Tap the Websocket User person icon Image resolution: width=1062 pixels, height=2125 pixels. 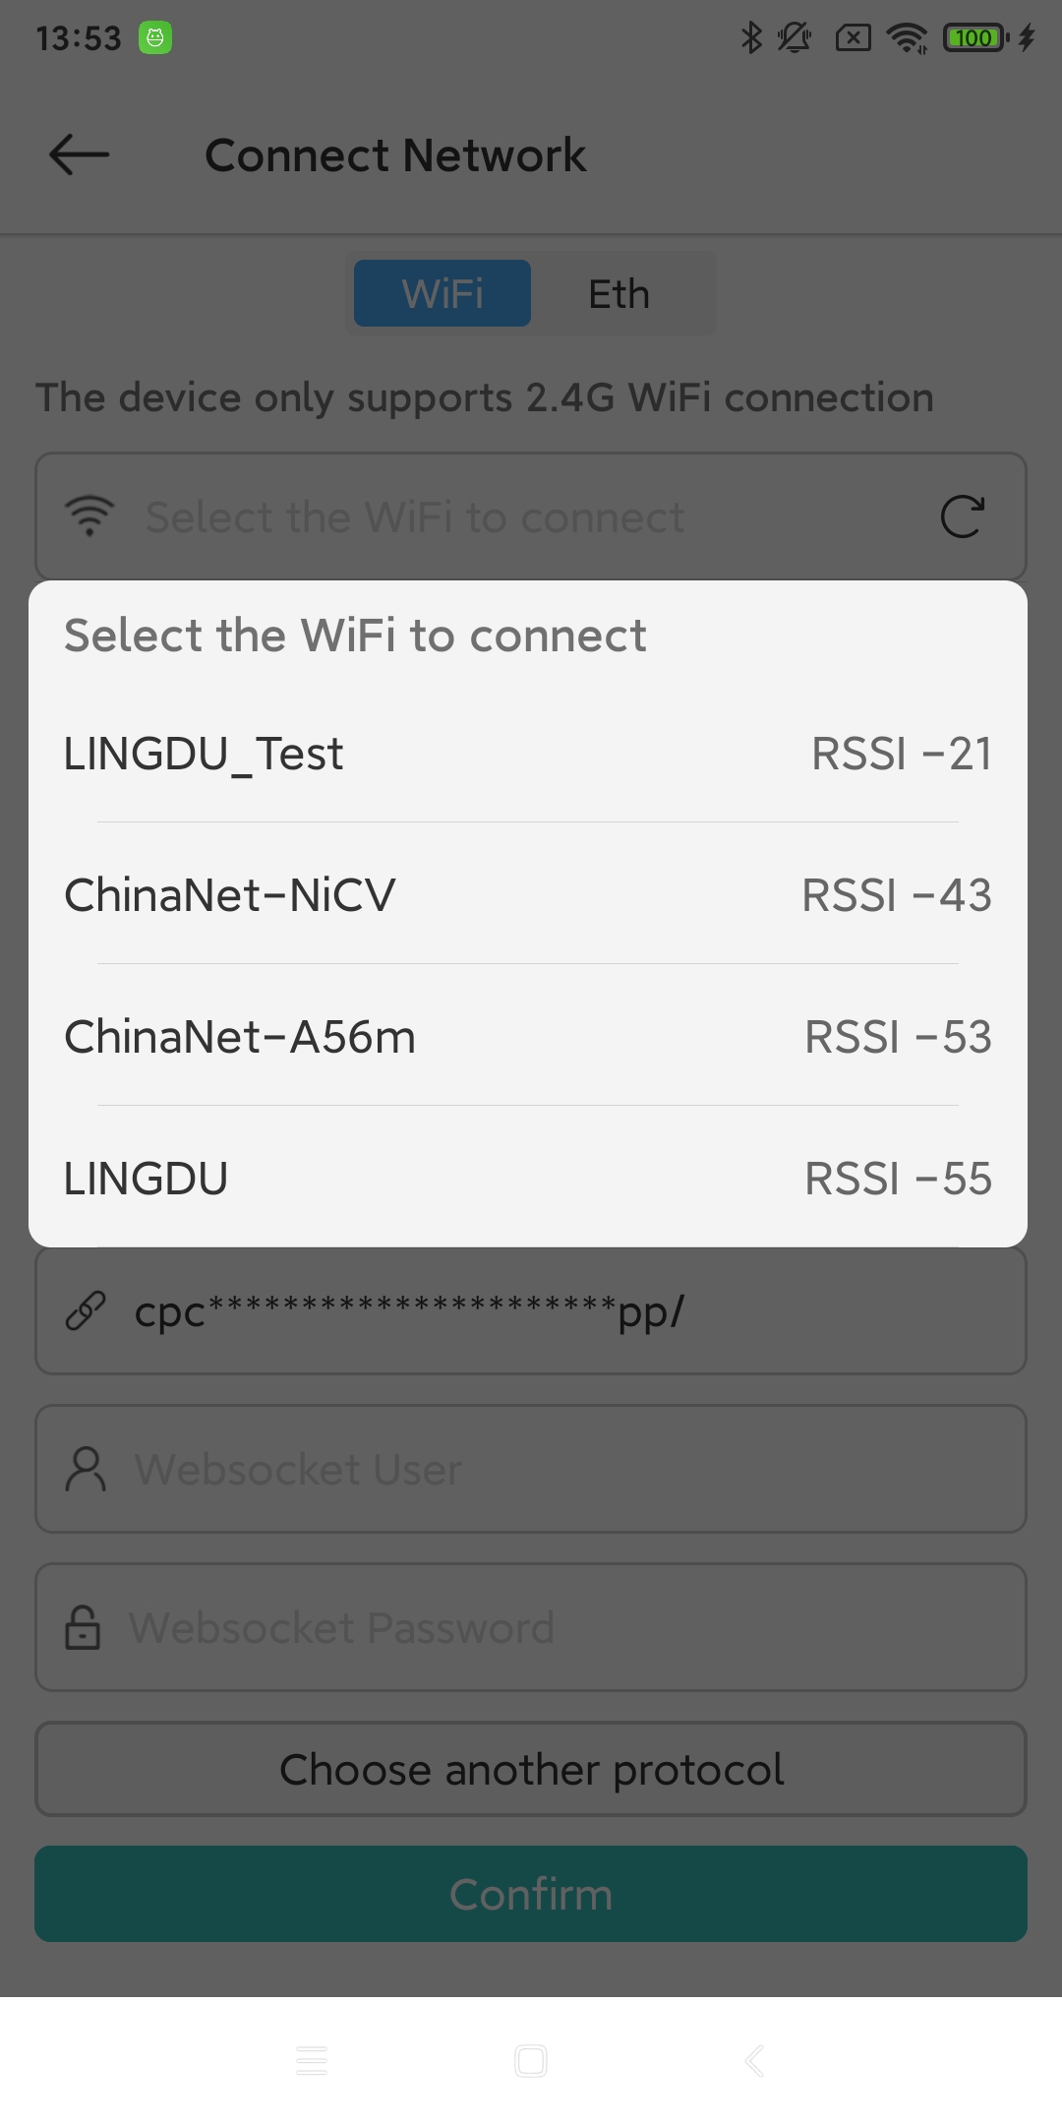(86, 1469)
